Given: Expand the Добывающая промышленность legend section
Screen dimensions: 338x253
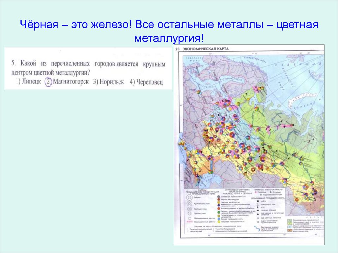Looking at the screenshot, I should coord(267,198).
